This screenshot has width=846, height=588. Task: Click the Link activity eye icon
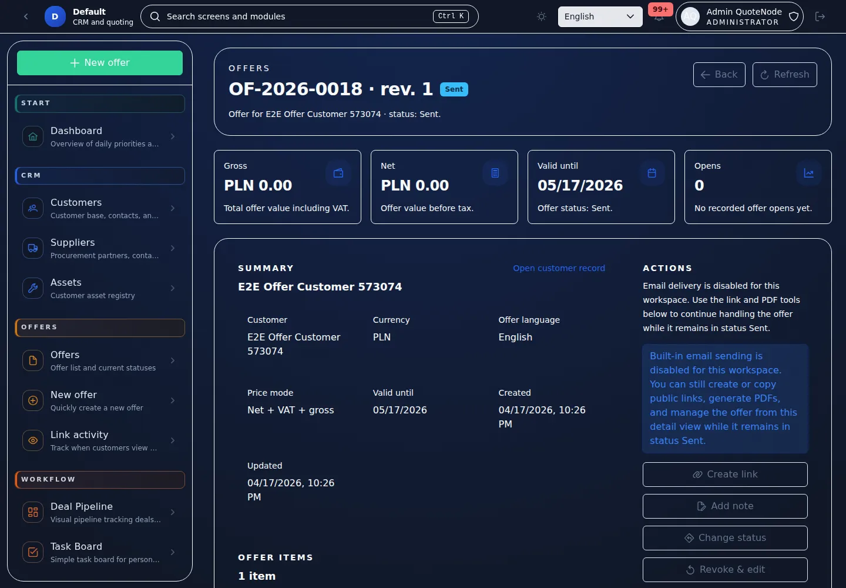33,440
